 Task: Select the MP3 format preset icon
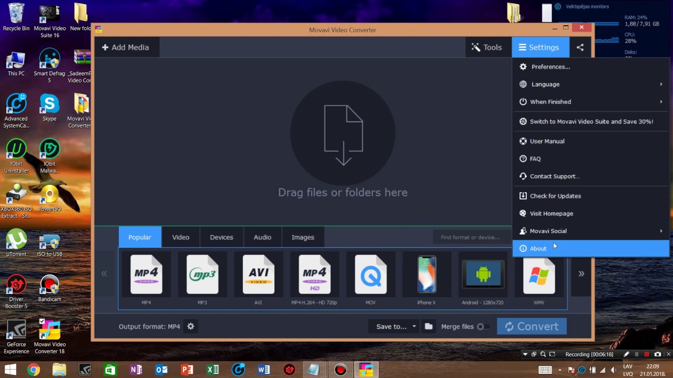(202, 274)
